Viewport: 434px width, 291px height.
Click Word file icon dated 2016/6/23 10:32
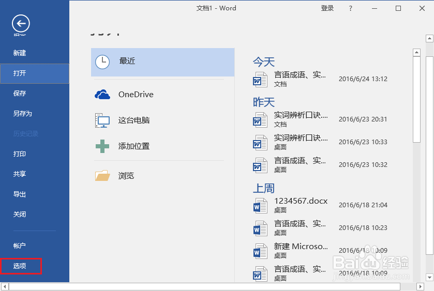click(x=260, y=165)
